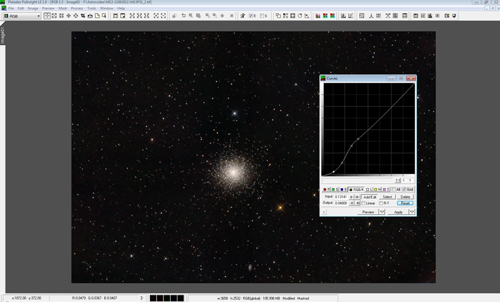
Task: Open the histogram tool icon
Action: [343, 16]
